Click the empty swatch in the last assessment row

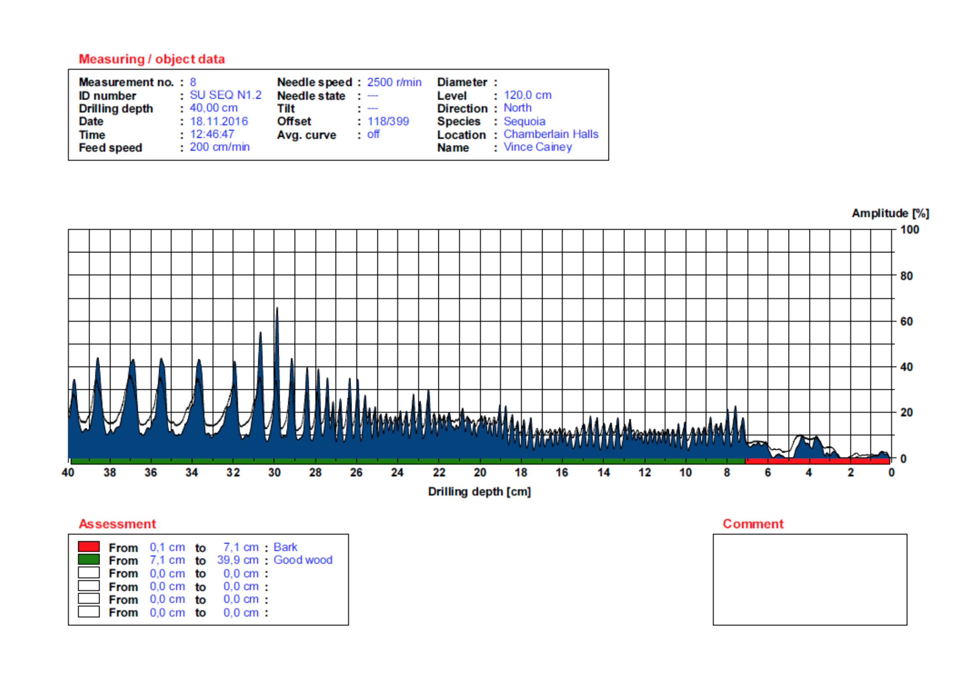pyautogui.click(x=89, y=611)
